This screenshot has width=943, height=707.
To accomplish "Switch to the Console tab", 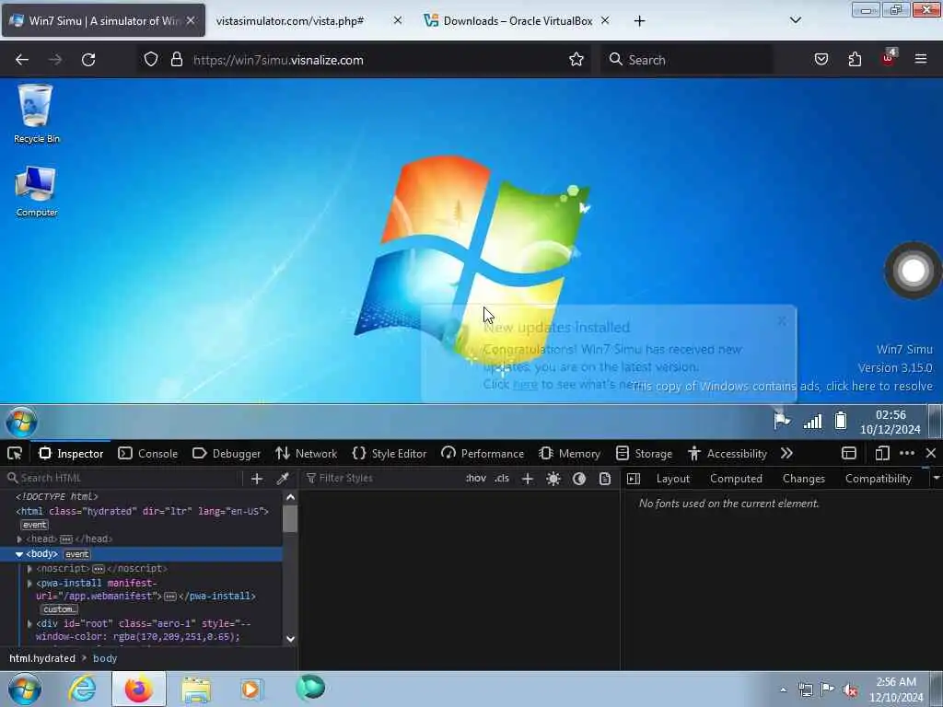I will point(148,453).
